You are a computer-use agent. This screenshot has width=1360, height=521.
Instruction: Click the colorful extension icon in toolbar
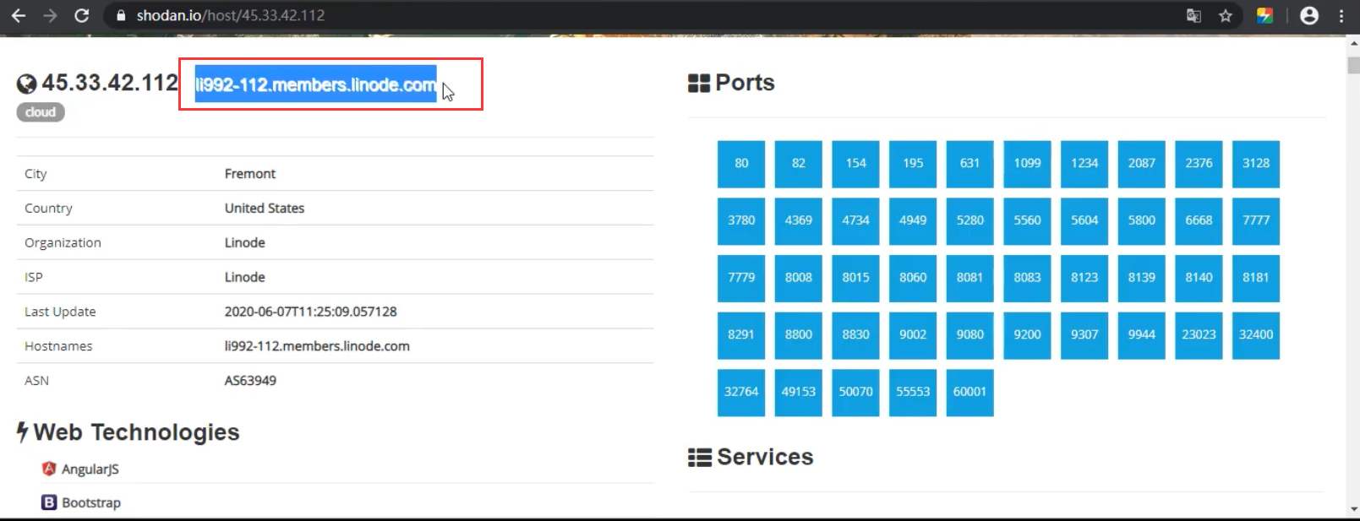click(x=1264, y=15)
